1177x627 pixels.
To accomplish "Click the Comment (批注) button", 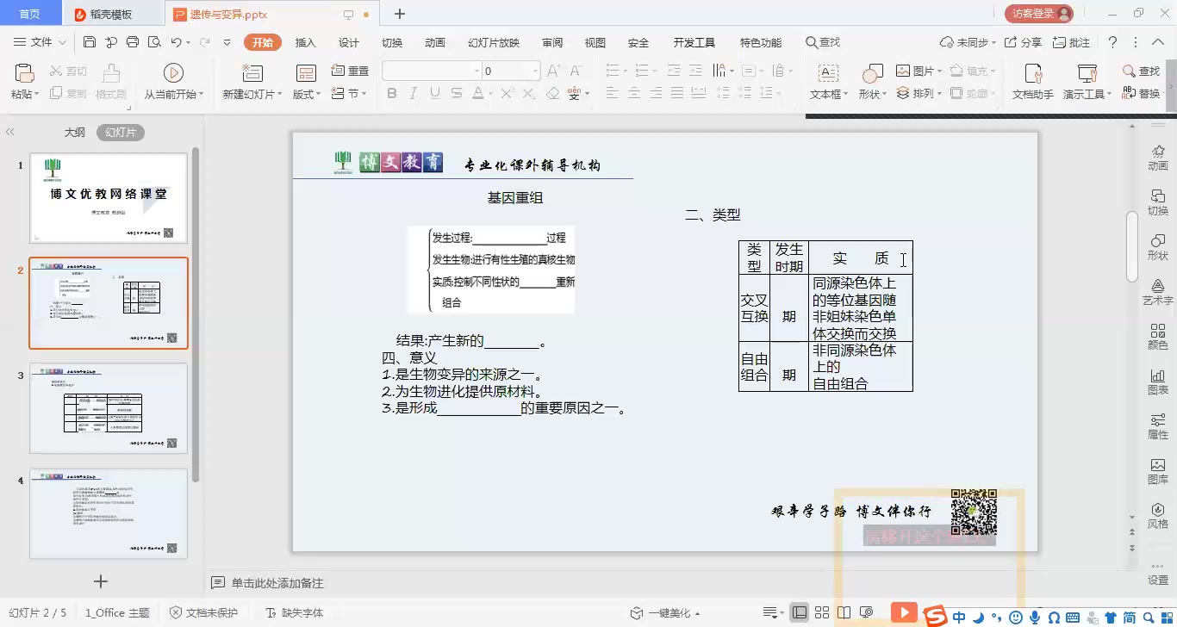I will (x=1071, y=42).
